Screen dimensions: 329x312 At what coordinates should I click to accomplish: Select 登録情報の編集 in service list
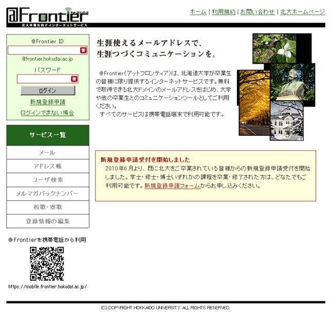click(48, 221)
